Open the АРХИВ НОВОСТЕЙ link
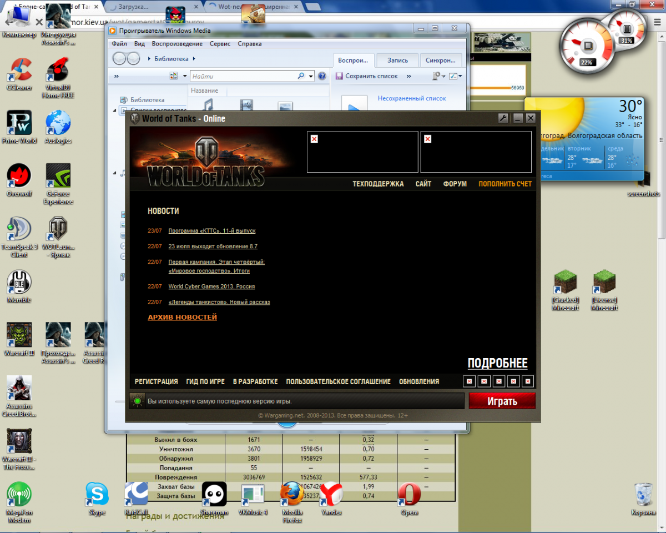This screenshot has width=666, height=533. click(x=182, y=317)
